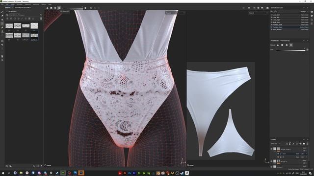
Task: Adjust the Color grayscale slider in Properties
Action: coord(290,50)
